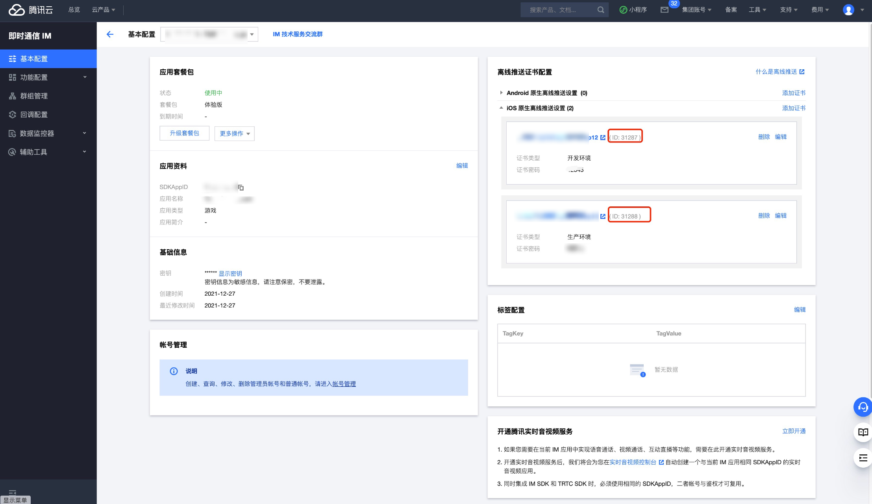Open the documentation book floating icon

[862, 432]
